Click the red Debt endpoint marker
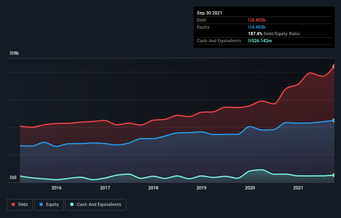This screenshot has width=341, height=218. (x=334, y=66)
